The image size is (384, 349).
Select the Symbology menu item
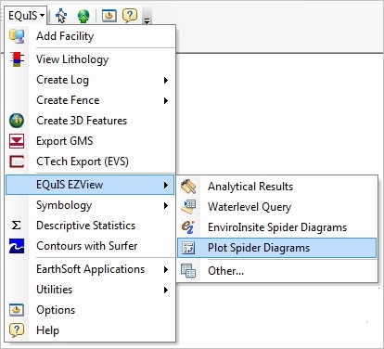(x=90, y=205)
